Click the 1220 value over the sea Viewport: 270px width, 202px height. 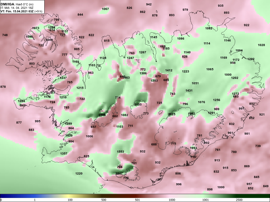(79, 173)
